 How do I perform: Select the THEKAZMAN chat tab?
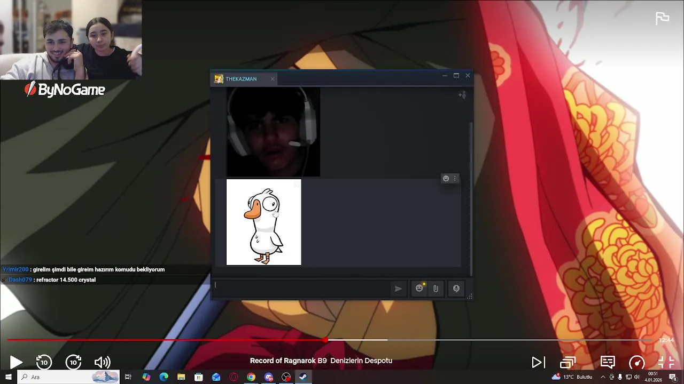coord(245,79)
